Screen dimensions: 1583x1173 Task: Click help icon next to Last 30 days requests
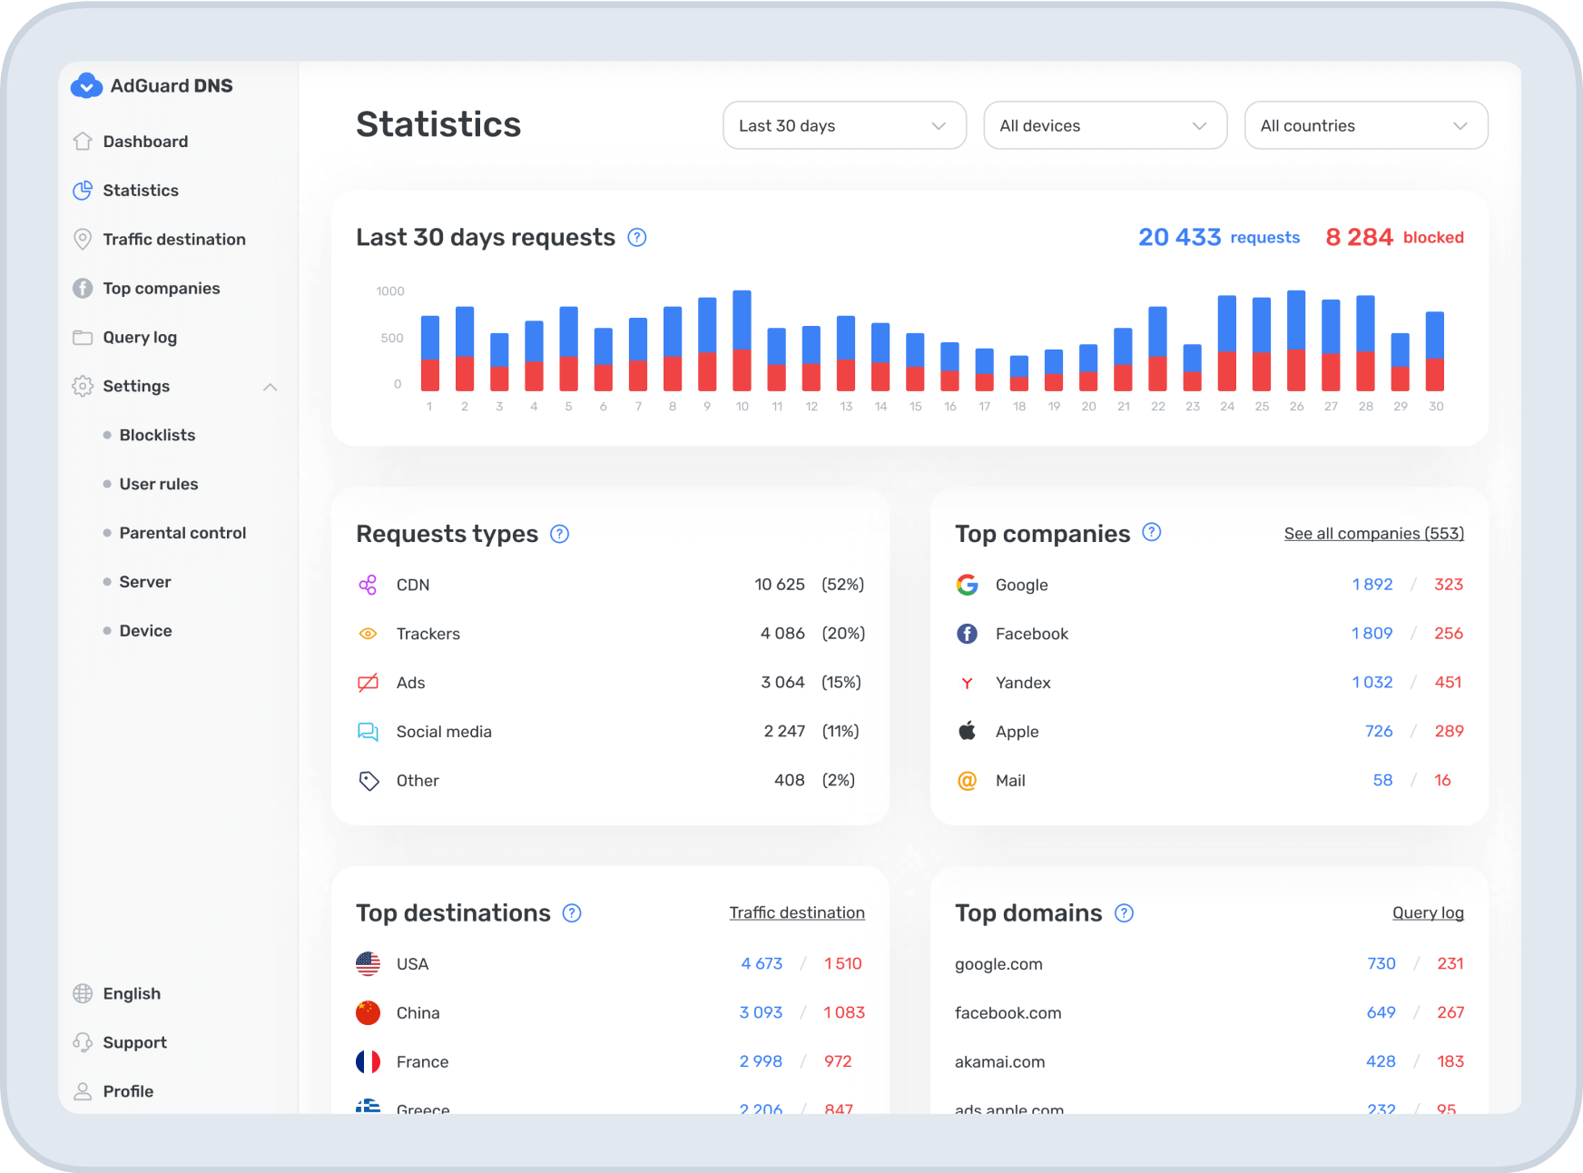(637, 238)
